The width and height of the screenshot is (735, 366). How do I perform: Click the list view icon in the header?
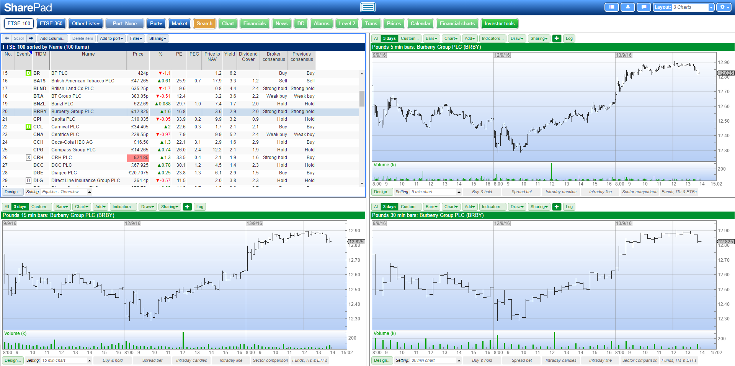tap(612, 7)
